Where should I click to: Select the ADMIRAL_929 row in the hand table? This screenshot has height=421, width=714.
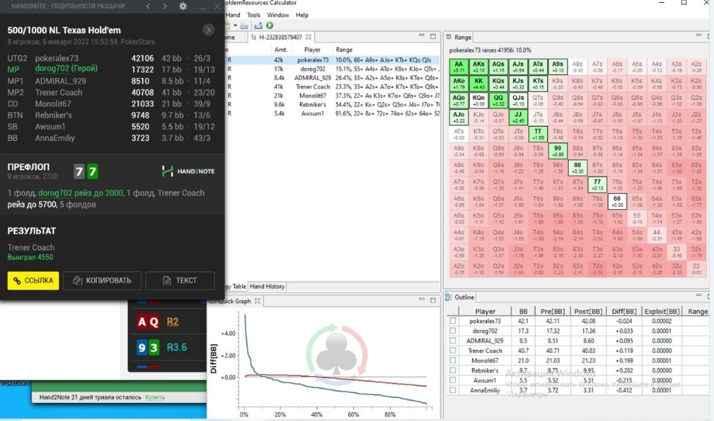tap(333, 78)
